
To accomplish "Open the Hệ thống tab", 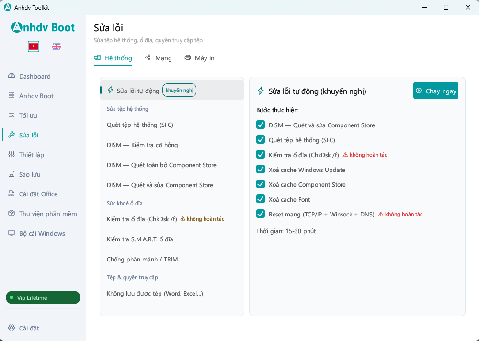I will [x=113, y=58].
